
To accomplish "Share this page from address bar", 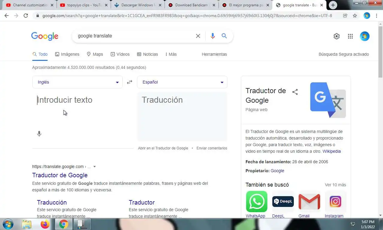I will pos(345,16).
